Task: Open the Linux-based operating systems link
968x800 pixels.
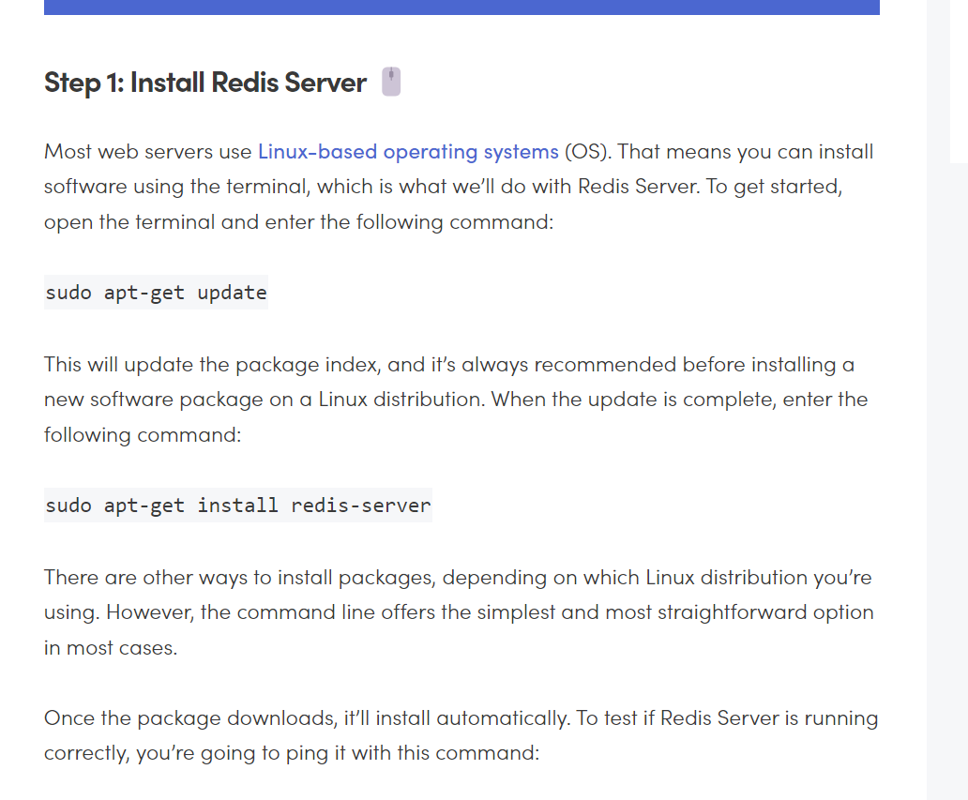Action: [408, 152]
